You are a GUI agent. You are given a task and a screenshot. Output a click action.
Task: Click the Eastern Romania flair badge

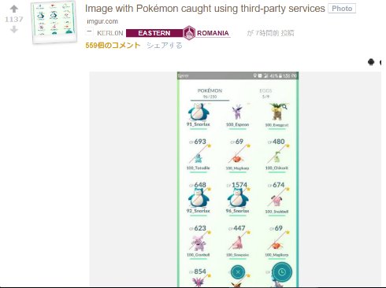(178, 33)
